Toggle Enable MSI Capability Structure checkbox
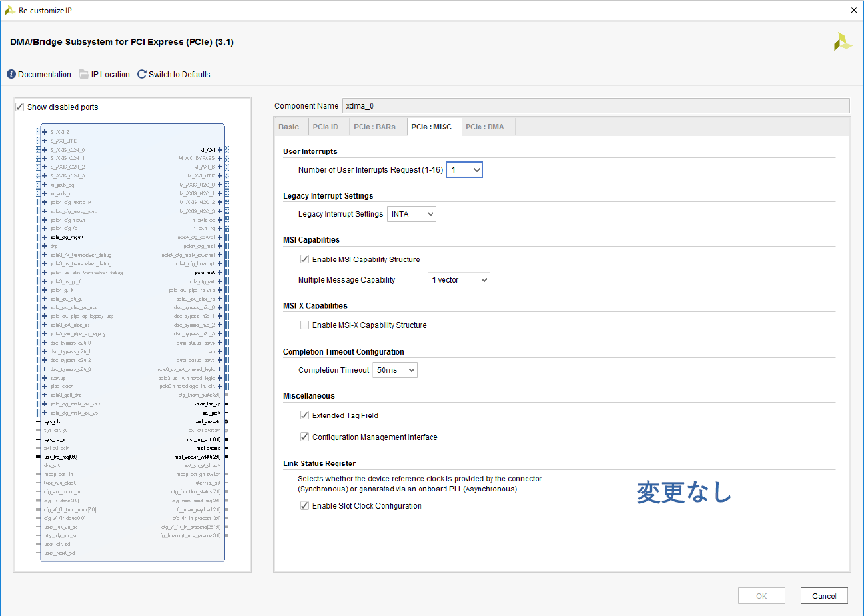864x616 pixels. pyautogui.click(x=304, y=259)
